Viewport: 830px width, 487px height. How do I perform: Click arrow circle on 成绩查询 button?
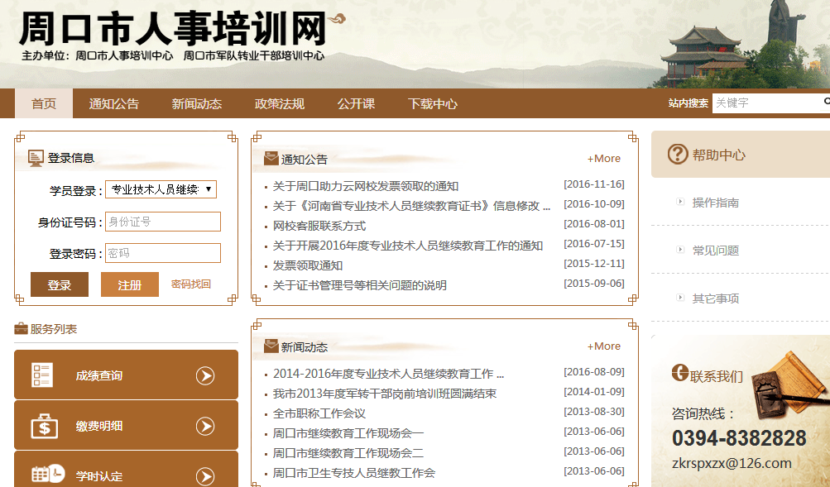click(x=205, y=376)
